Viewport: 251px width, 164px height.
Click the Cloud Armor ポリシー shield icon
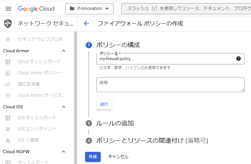tap(8, 73)
